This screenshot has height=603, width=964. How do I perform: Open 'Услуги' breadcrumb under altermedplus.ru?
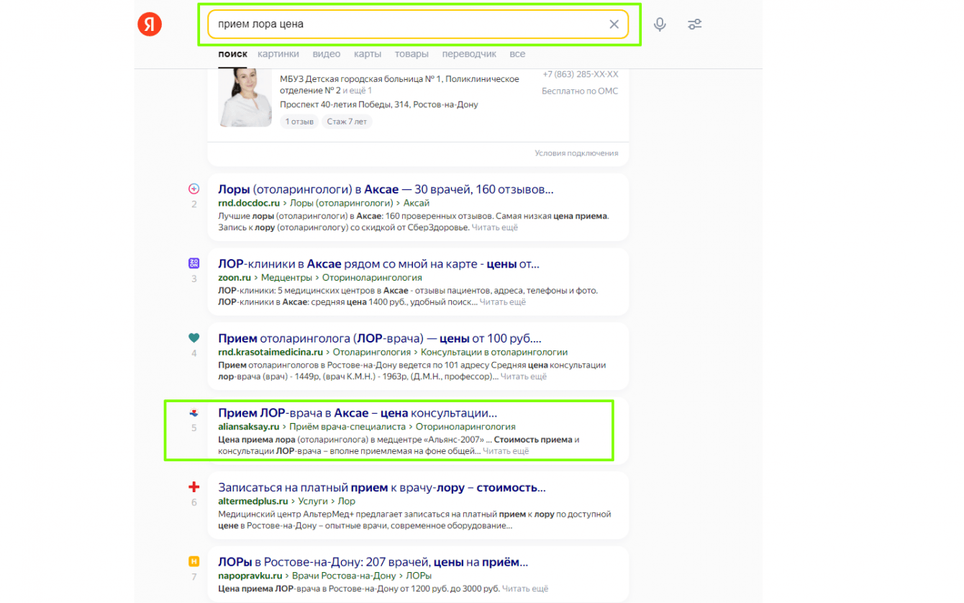point(313,501)
